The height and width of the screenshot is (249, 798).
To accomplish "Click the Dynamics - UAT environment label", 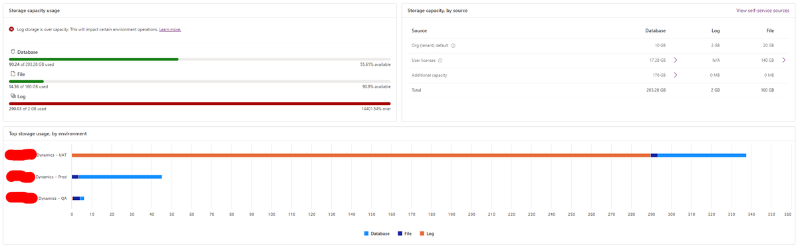I will pyautogui.click(x=52, y=155).
